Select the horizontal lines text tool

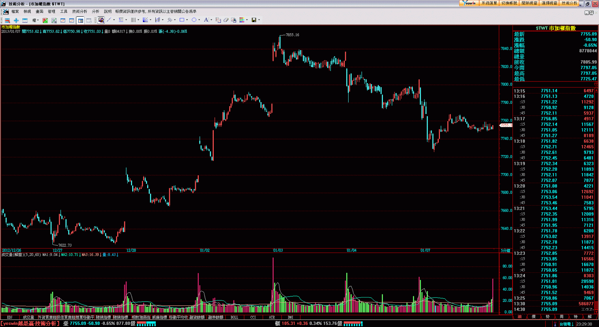point(121,20)
